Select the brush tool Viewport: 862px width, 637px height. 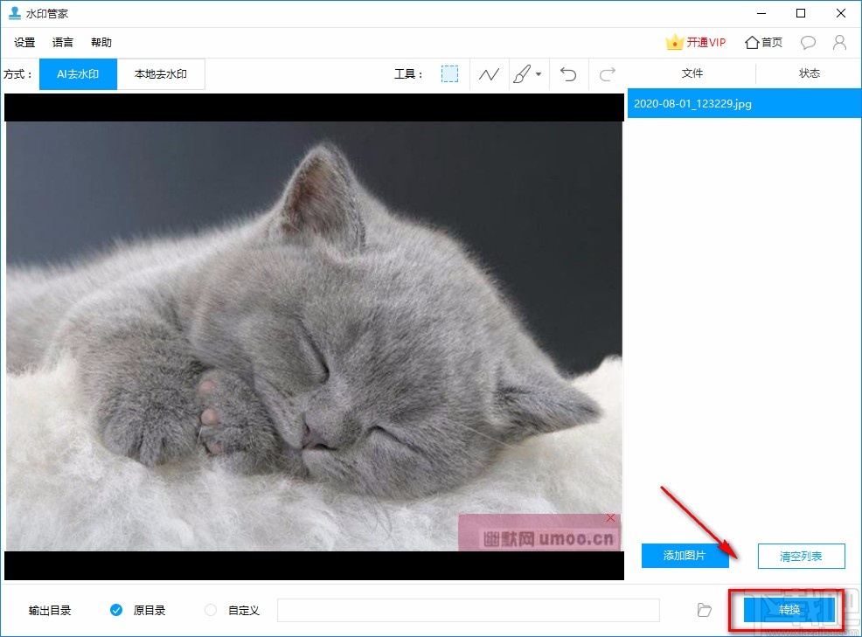click(522, 73)
